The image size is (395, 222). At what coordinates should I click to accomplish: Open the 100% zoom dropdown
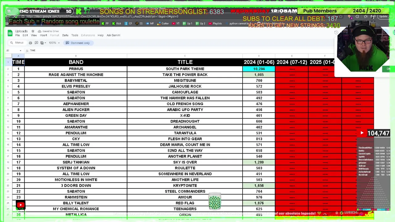pos(54,43)
